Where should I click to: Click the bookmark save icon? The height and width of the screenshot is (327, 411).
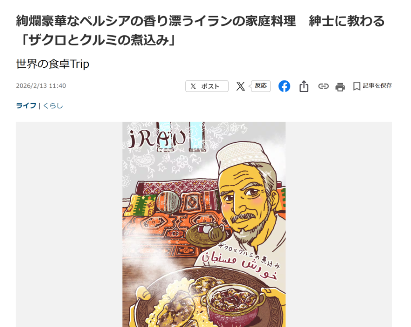(356, 86)
